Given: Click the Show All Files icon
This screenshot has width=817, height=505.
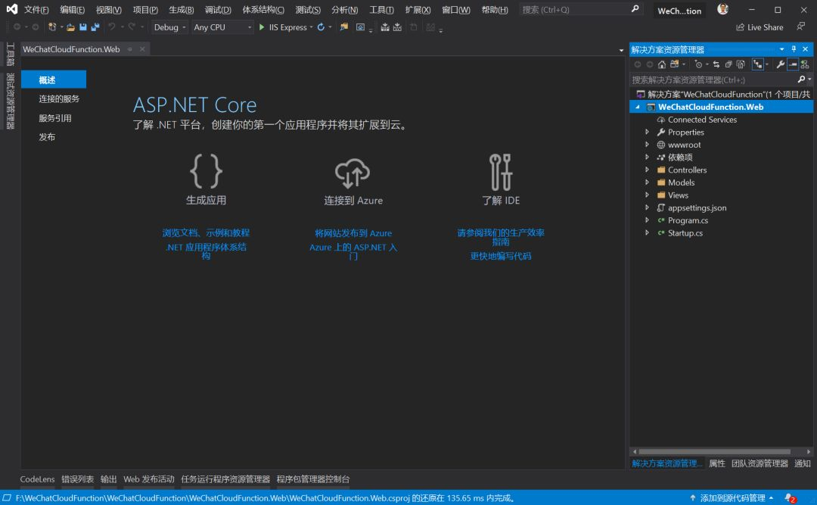Looking at the screenshot, I should pos(741,64).
